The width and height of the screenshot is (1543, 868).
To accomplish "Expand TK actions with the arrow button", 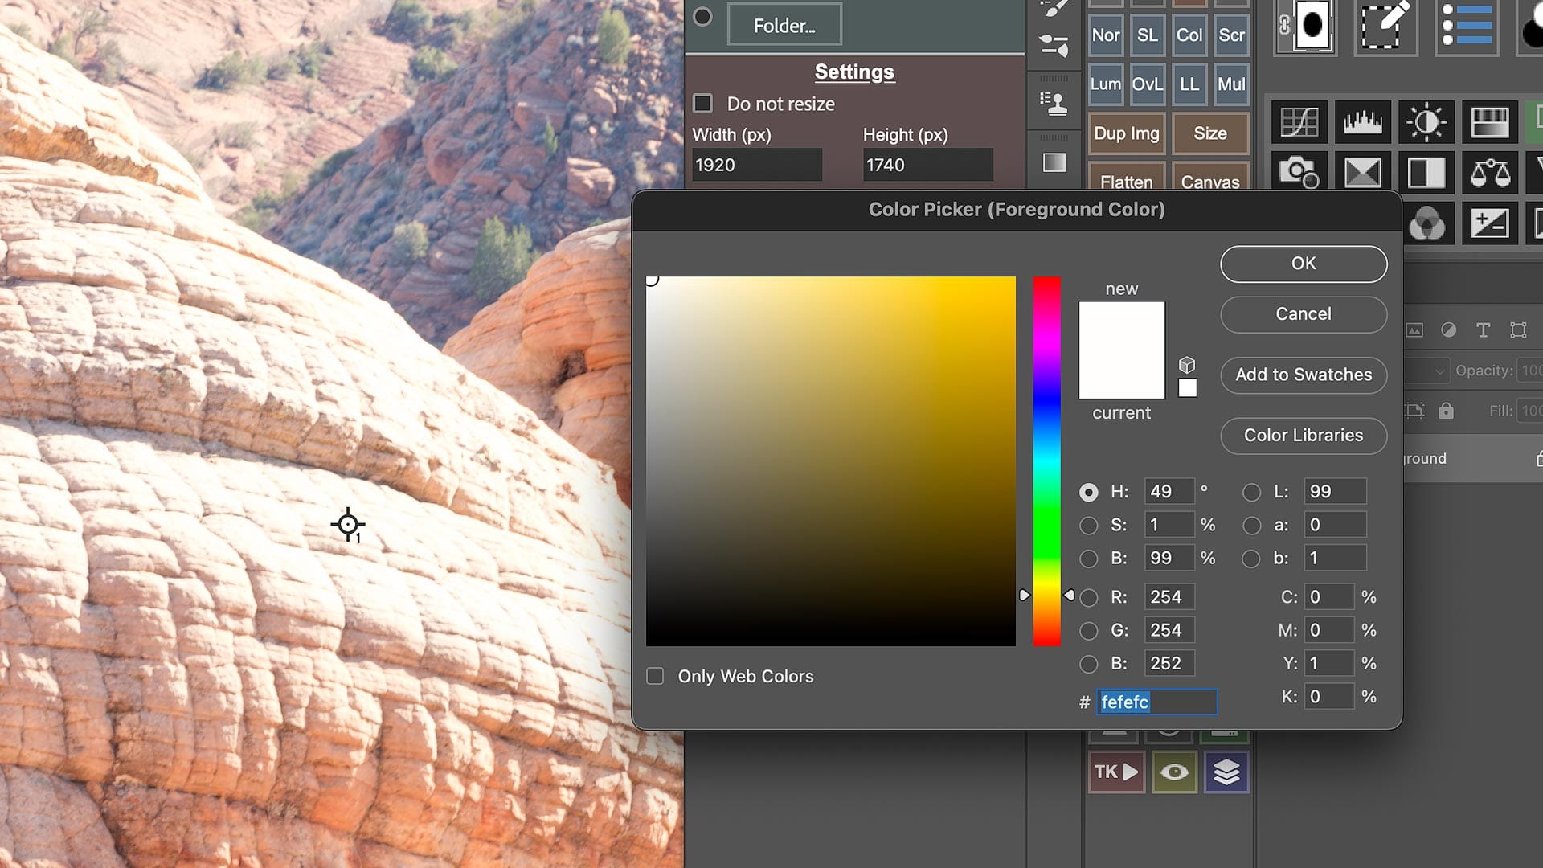I will tap(1132, 772).
